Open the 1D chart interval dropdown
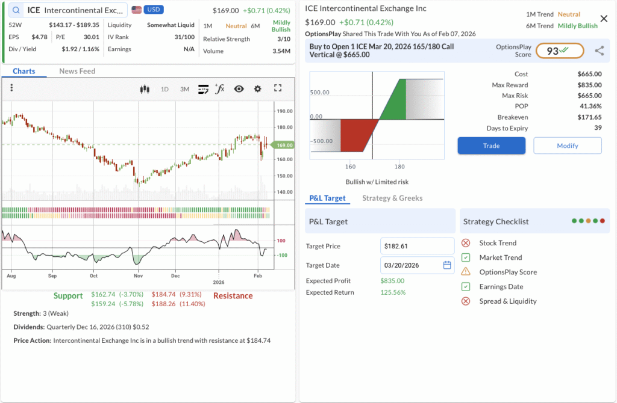Screen dimensions: 617x403 164,89
